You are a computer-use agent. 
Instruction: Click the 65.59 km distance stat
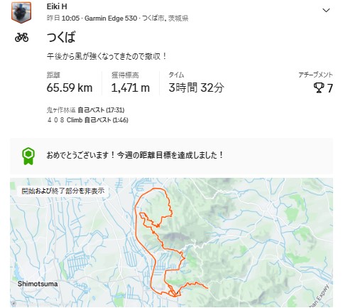70,87
